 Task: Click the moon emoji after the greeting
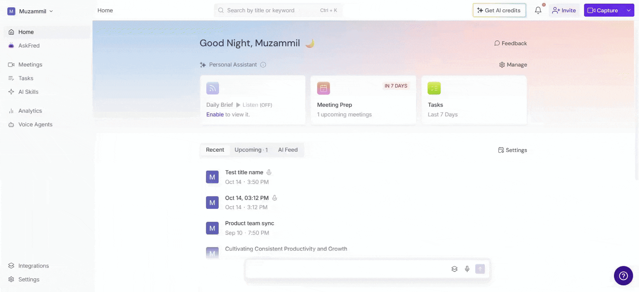point(310,43)
